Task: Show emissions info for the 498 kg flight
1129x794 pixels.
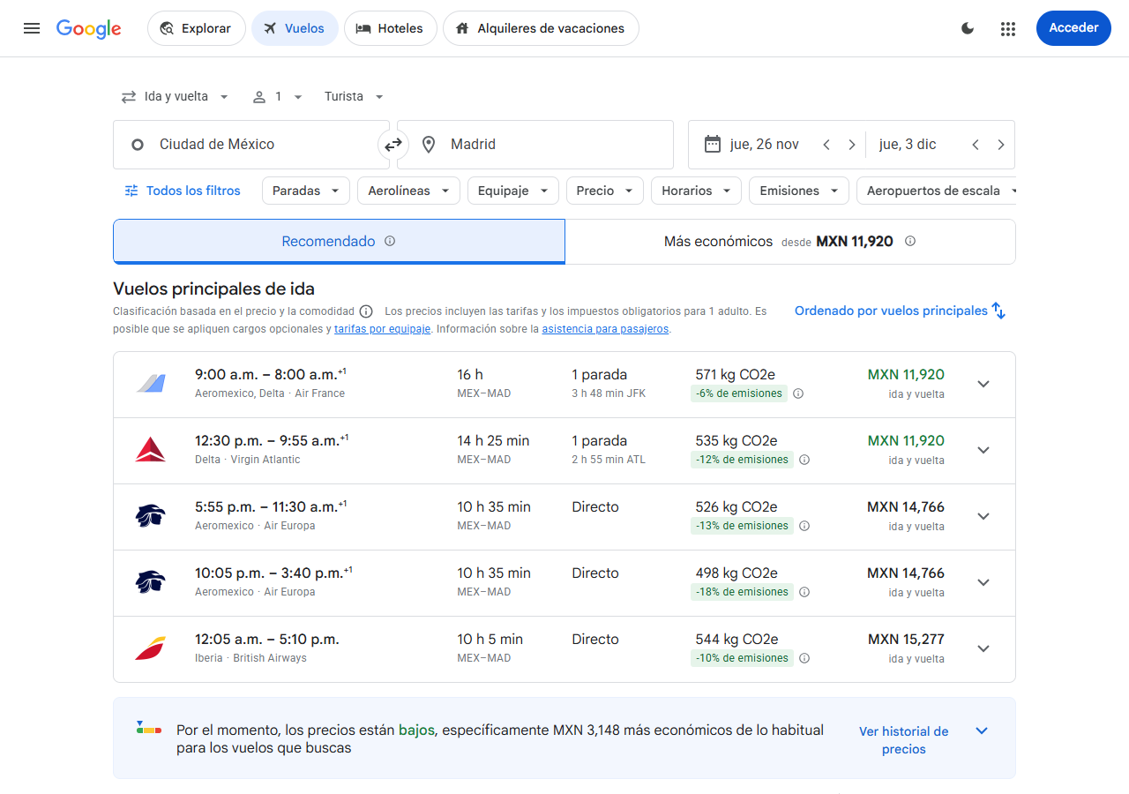Action: tap(804, 592)
